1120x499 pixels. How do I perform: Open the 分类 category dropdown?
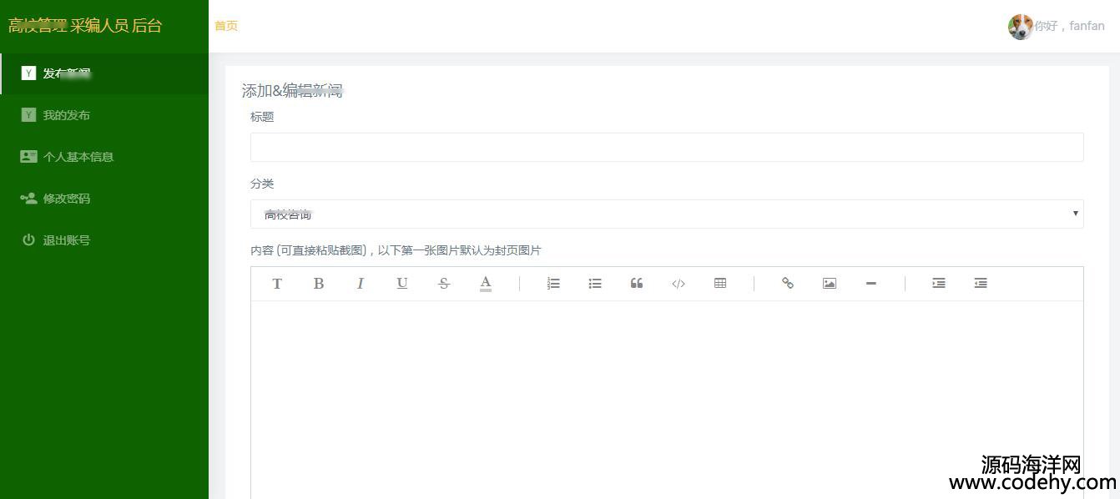667,214
